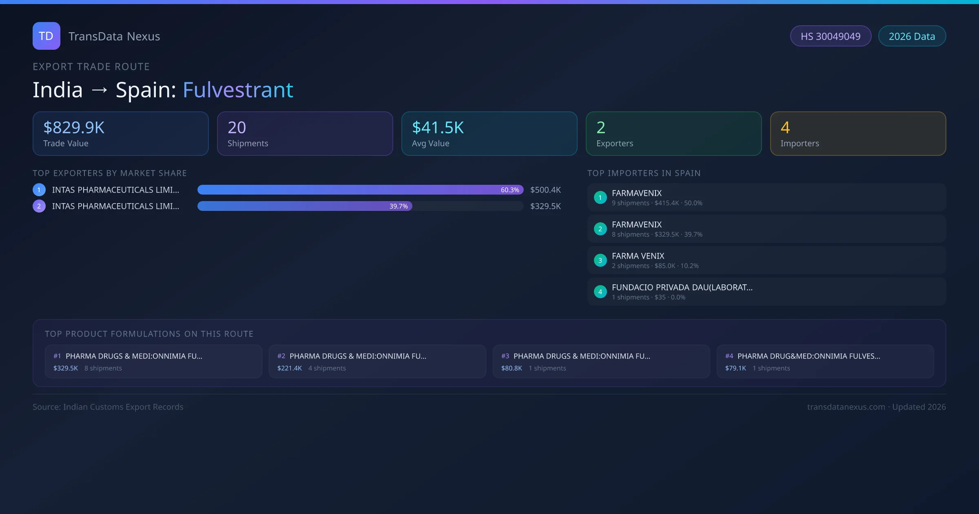Click the rank 1 exporter circle badge

coord(39,190)
